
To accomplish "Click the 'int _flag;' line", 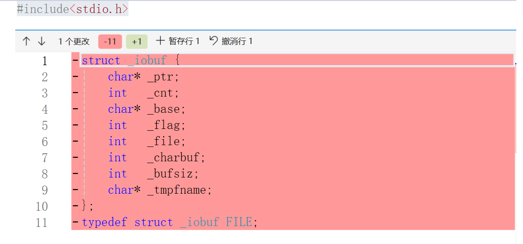I will 147,125.
